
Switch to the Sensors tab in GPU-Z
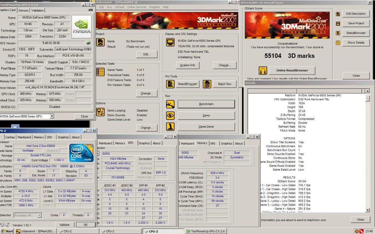[x=23, y=10]
